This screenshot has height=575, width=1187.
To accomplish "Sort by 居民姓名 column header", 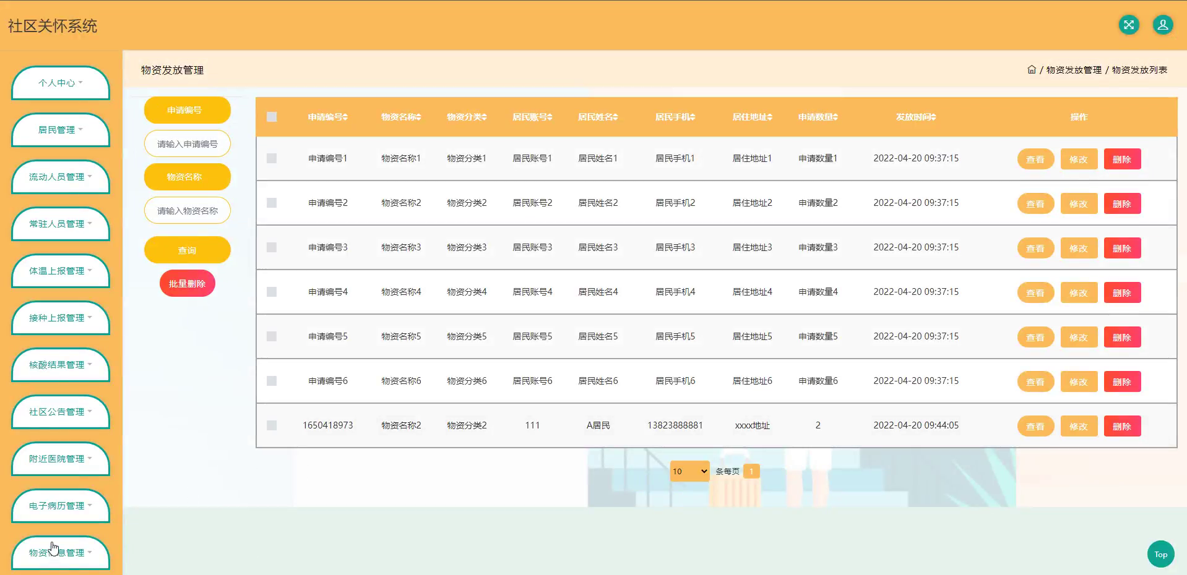I will click(x=598, y=117).
